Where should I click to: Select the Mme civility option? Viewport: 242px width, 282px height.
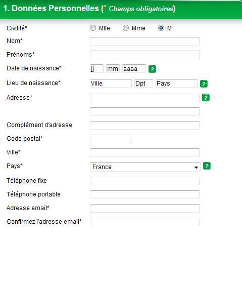point(126,28)
